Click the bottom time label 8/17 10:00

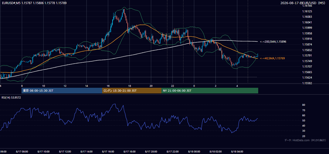pos(44,152)
